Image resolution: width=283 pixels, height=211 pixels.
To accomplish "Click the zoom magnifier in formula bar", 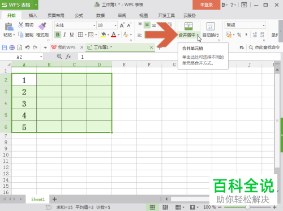I will (x=59, y=57).
